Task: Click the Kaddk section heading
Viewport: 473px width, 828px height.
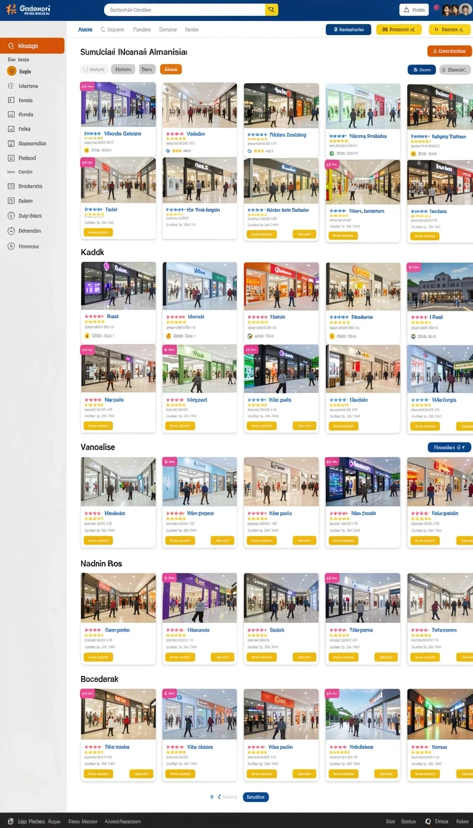Action: (x=92, y=252)
